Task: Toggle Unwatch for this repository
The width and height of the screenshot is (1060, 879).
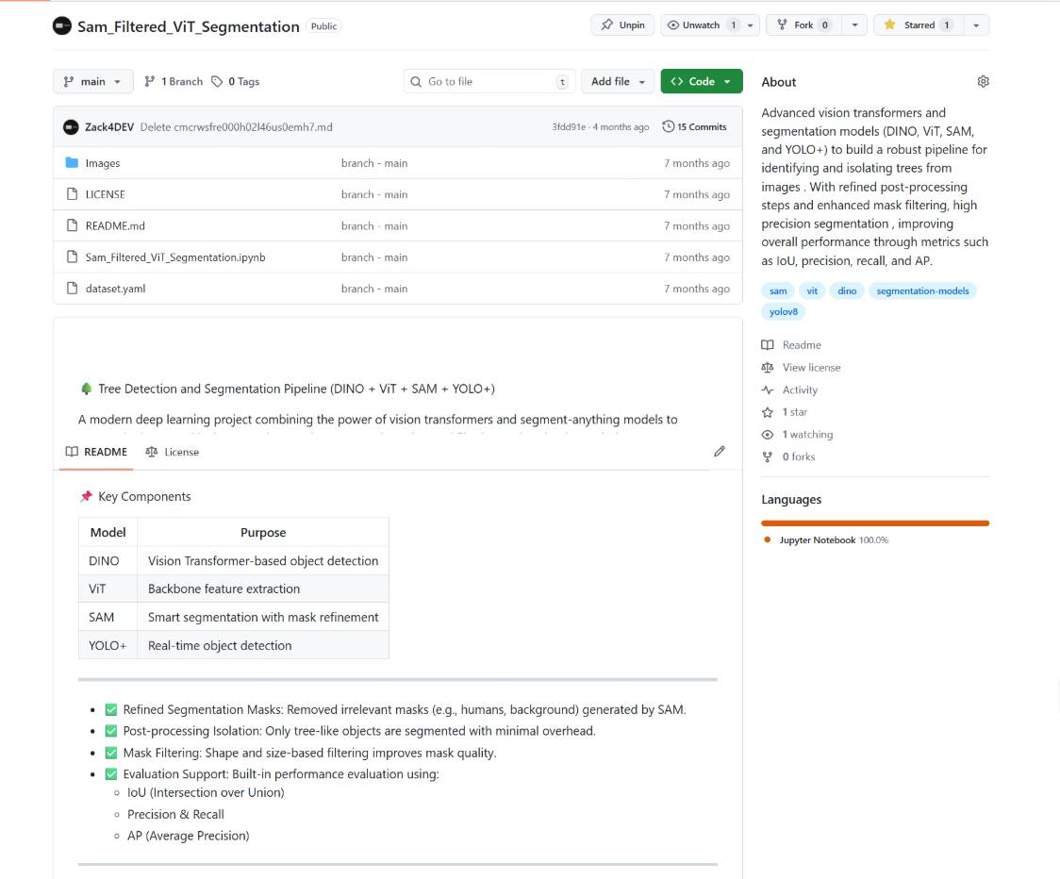Action: tap(701, 25)
